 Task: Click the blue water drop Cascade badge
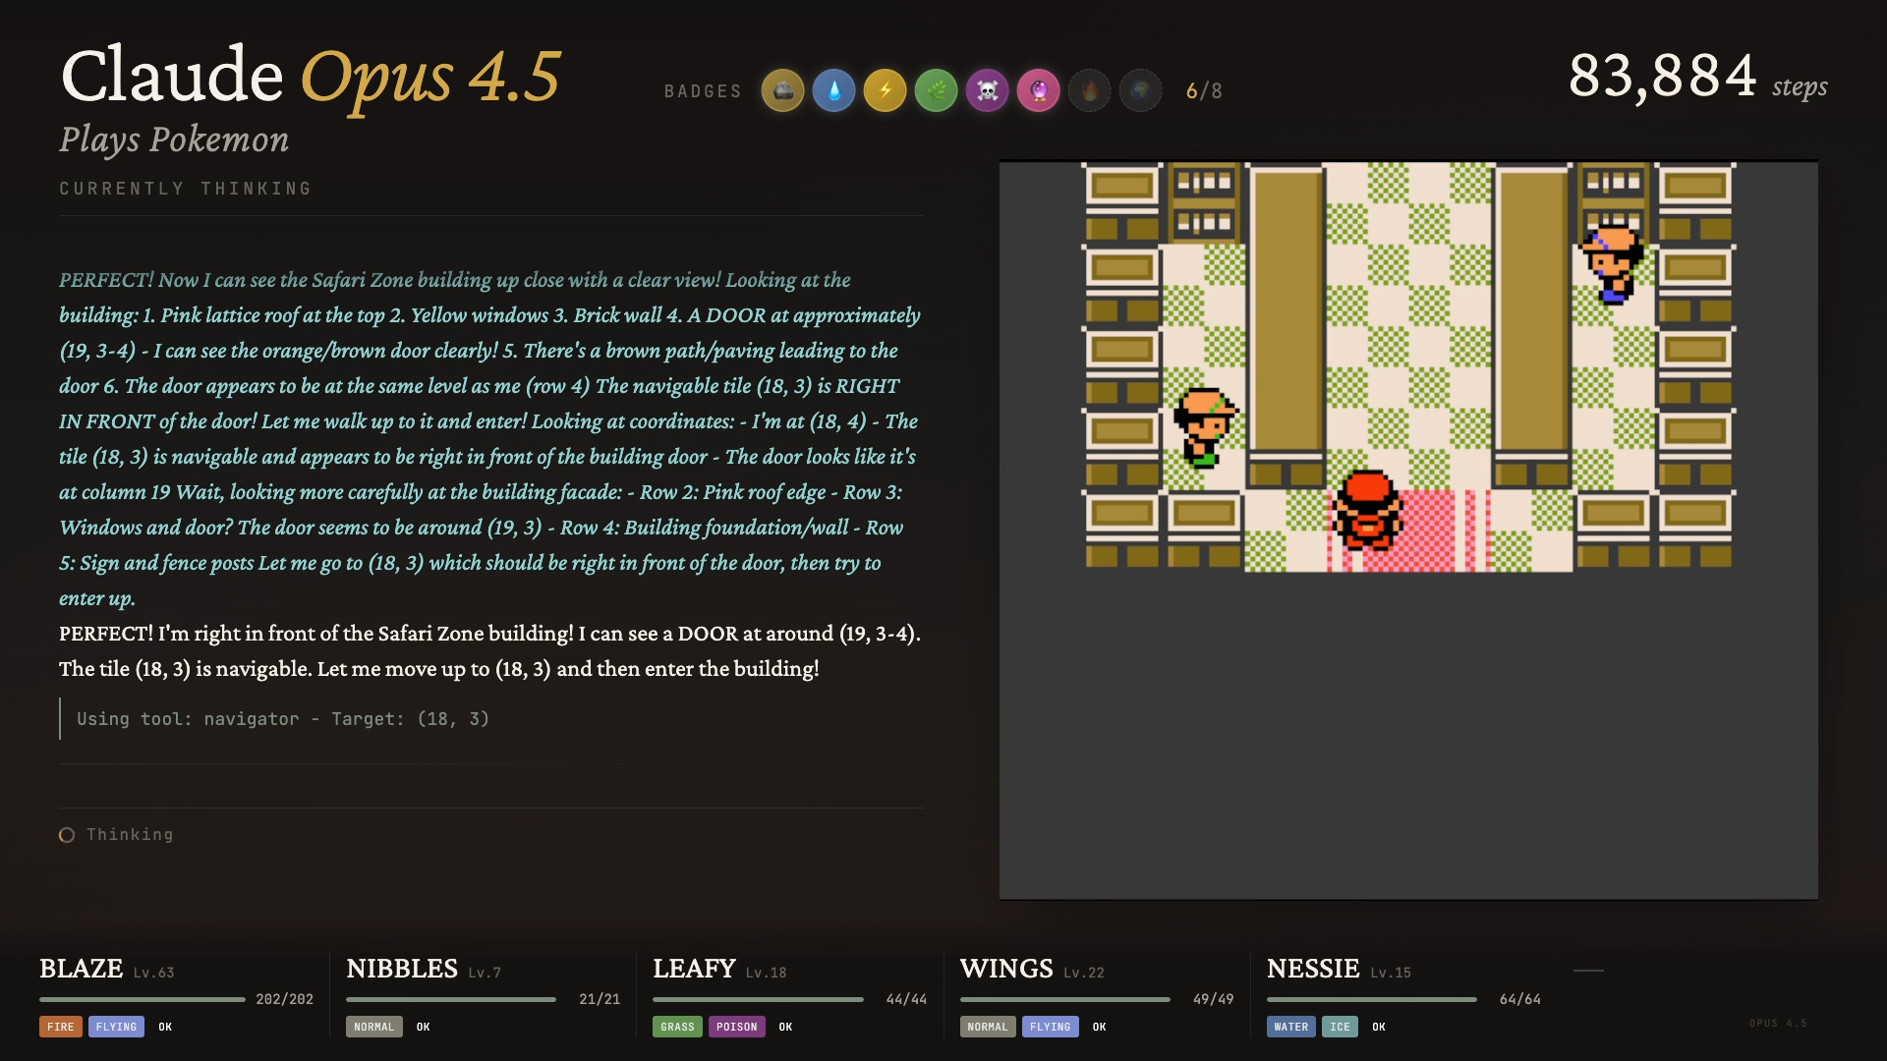point(833,91)
